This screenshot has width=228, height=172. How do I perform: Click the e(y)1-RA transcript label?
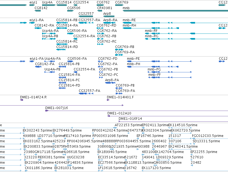(37, 20)
